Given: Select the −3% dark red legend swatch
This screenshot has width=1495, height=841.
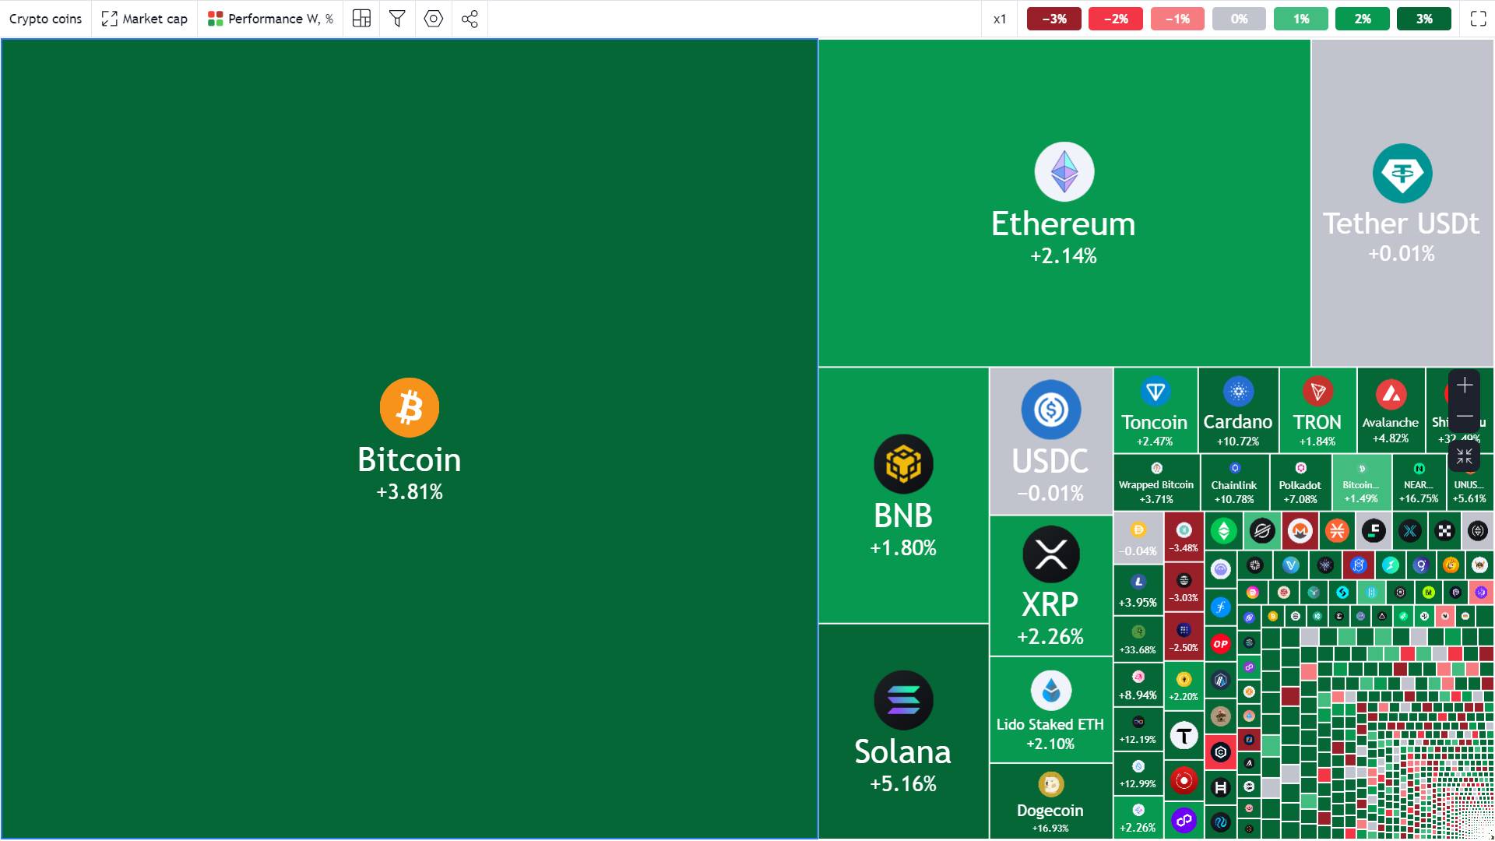Looking at the screenshot, I should pos(1054,19).
